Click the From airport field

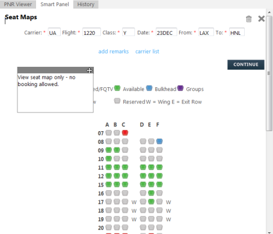206,32
